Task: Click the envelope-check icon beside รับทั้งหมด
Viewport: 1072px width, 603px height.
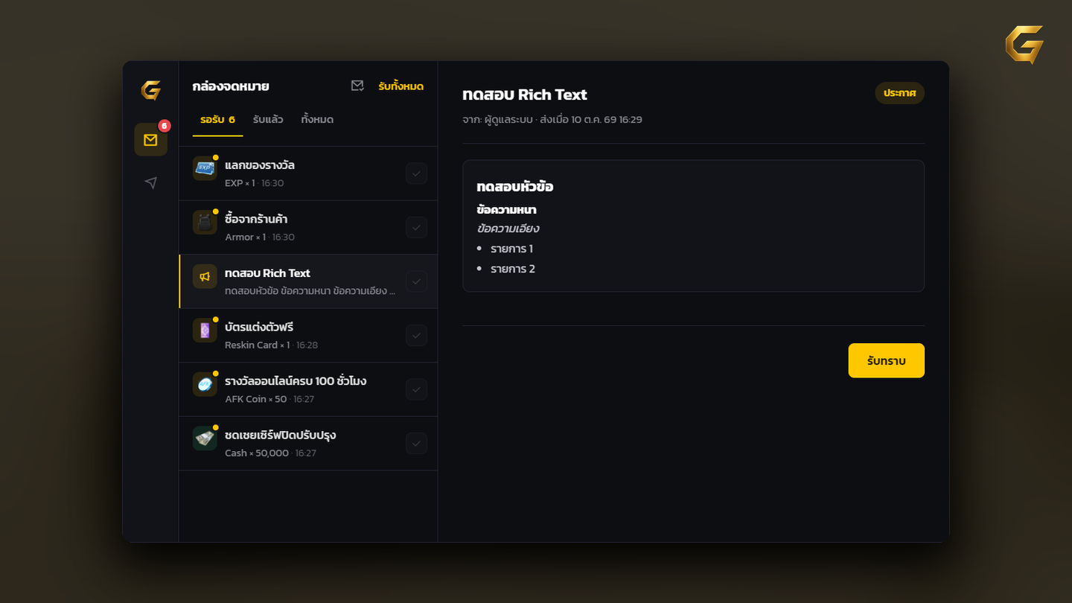Action: (357, 86)
